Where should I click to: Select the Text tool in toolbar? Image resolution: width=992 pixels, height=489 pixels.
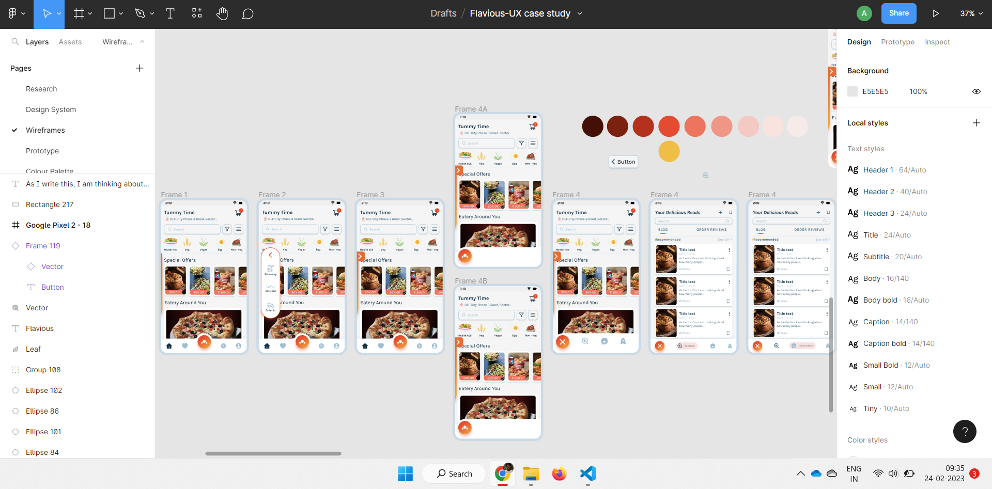pyautogui.click(x=170, y=14)
